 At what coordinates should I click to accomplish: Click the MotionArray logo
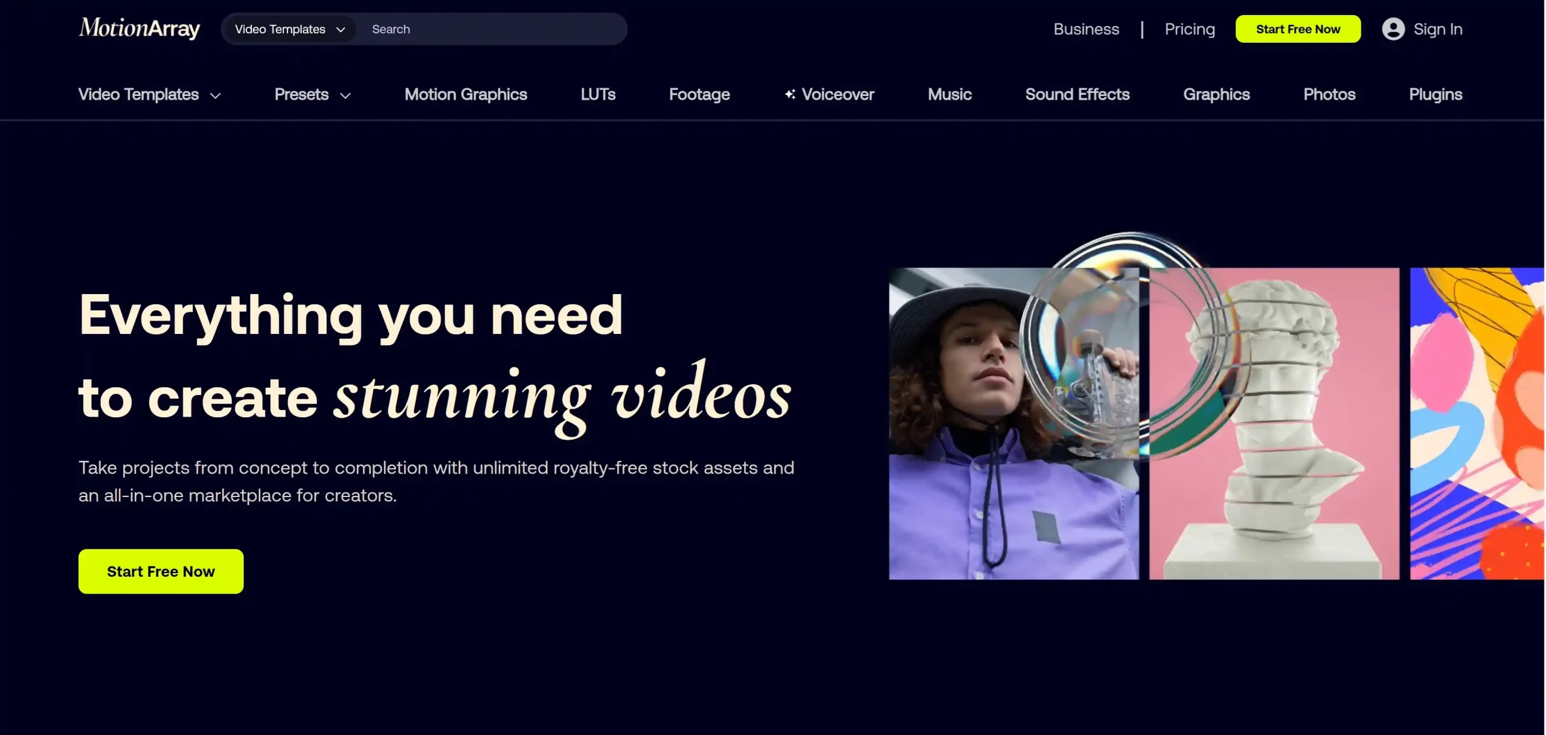click(x=139, y=28)
